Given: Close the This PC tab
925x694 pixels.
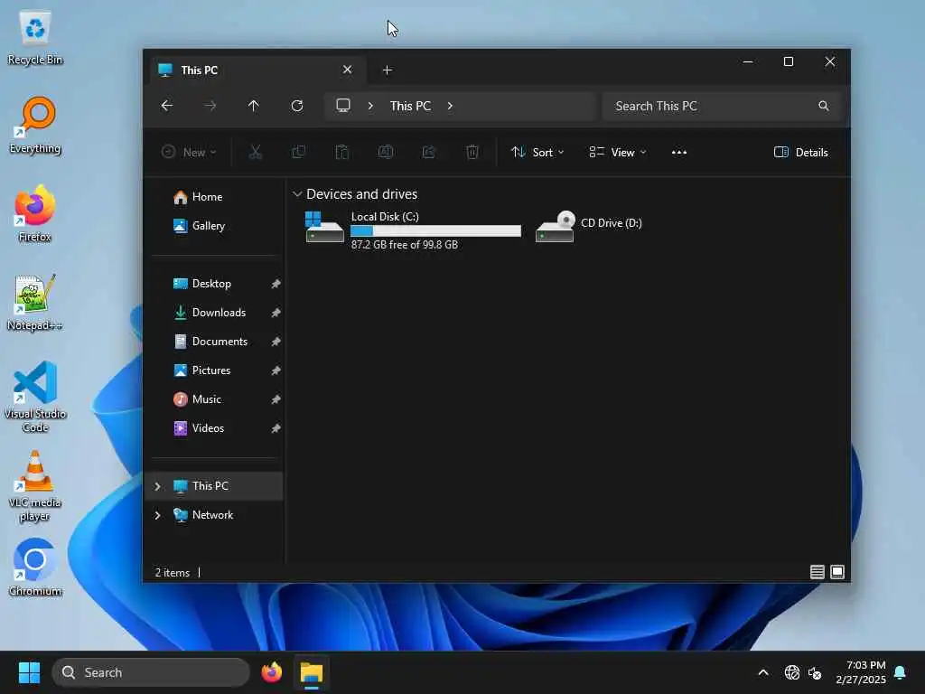Looking at the screenshot, I should (x=348, y=70).
